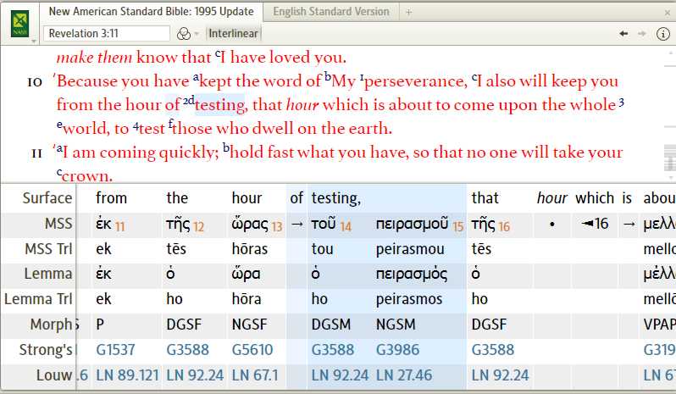
Task: Click the Louw row label
Action: coord(54,375)
